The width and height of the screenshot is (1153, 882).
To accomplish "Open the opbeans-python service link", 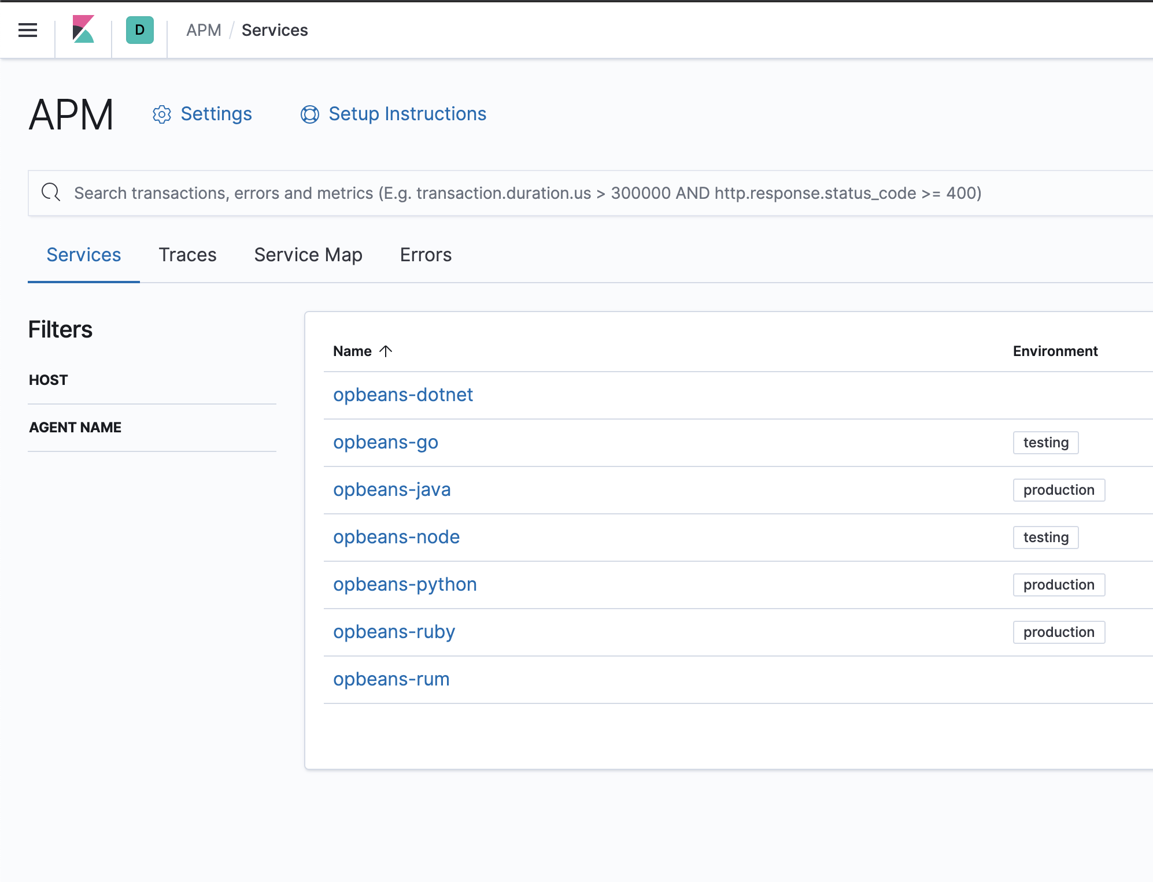I will pyautogui.click(x=405, y=584).
